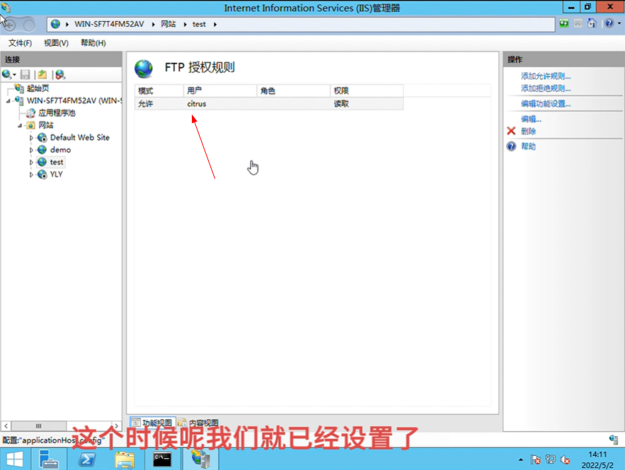Click the 编辑 edit rule link
Viewport: 625px width, 470px height.
coord(531,119)
